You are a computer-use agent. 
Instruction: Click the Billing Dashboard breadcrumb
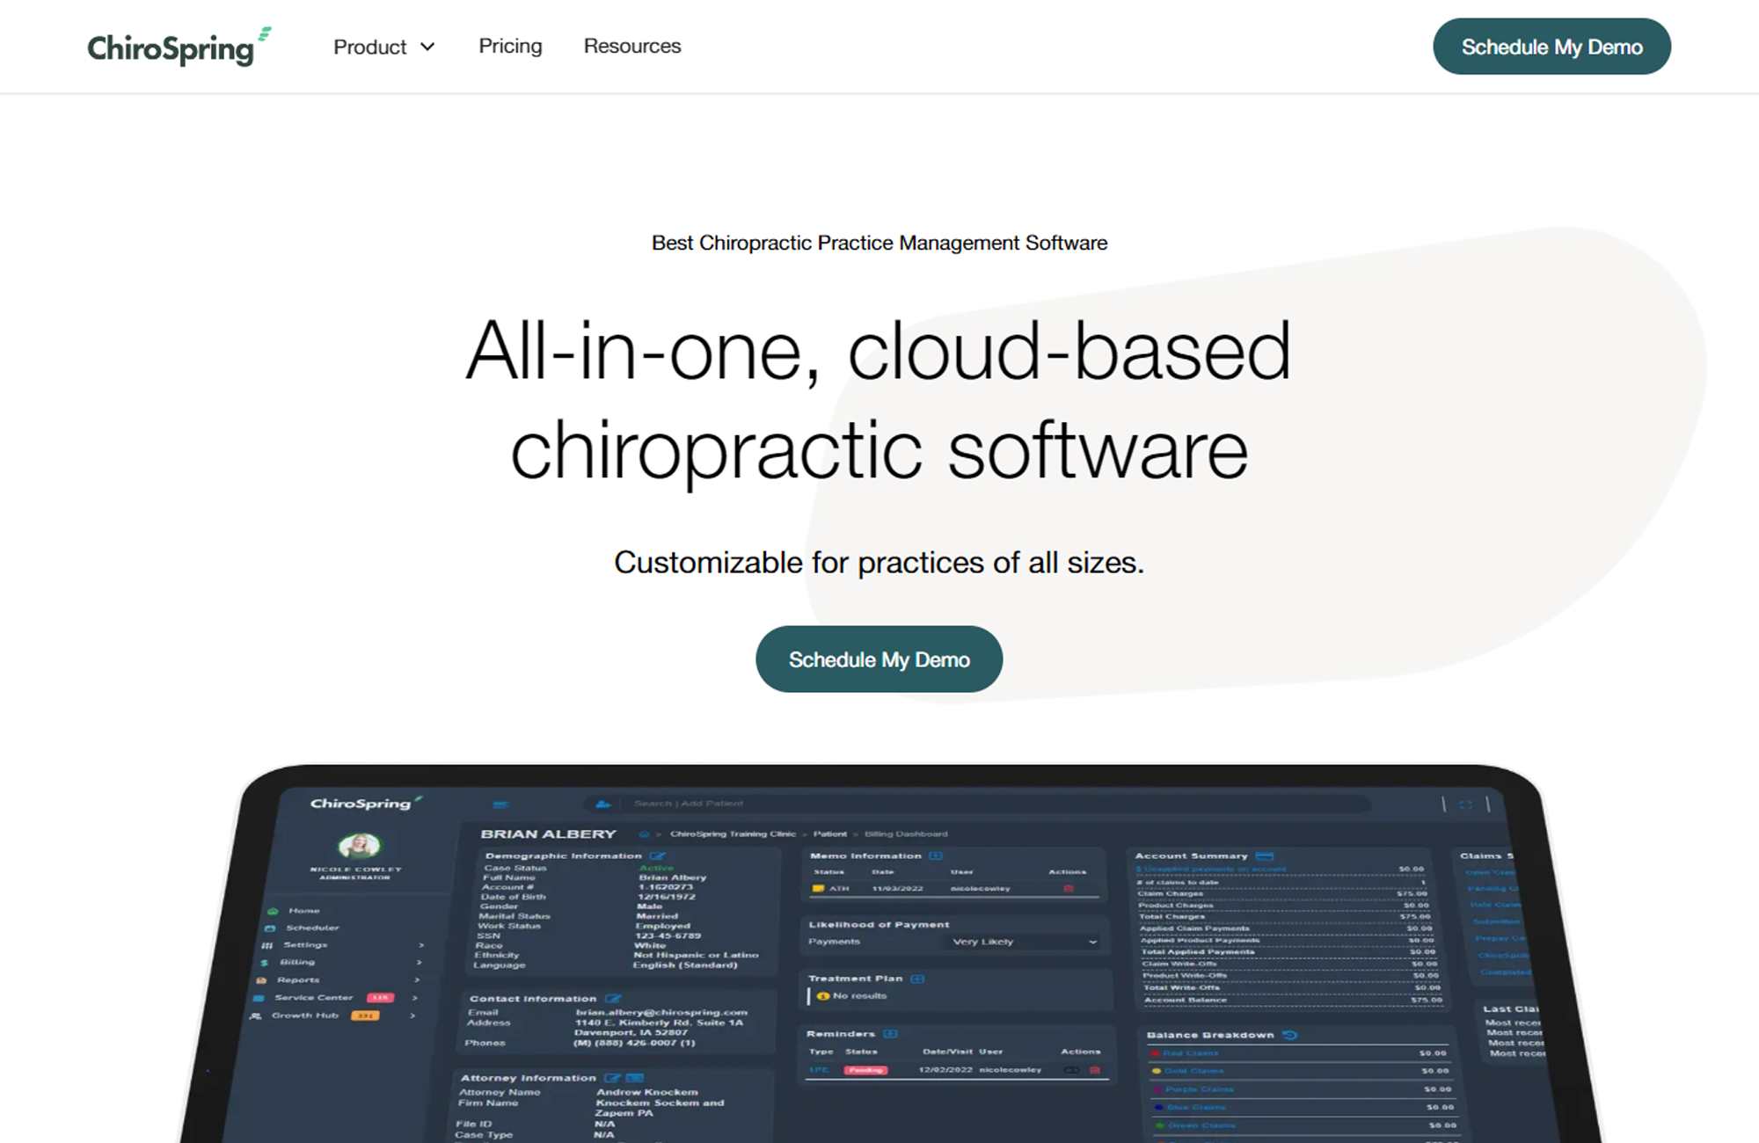[906, 834]
